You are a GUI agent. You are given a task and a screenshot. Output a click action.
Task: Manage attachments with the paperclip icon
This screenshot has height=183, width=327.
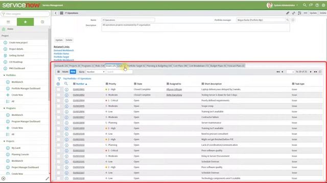click(x=288, y=13)
